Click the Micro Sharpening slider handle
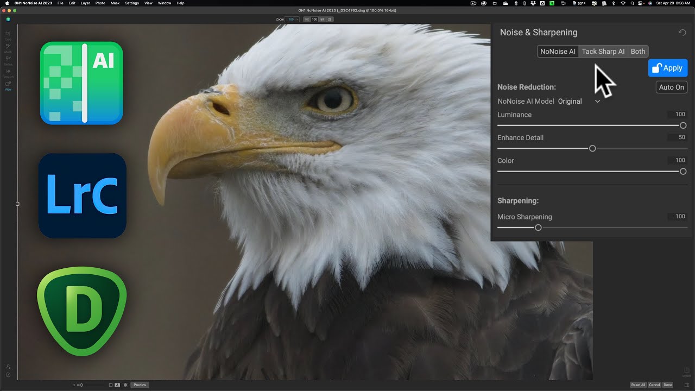The height and width of the screenshot is (391, 695). [x=538, y=228]
